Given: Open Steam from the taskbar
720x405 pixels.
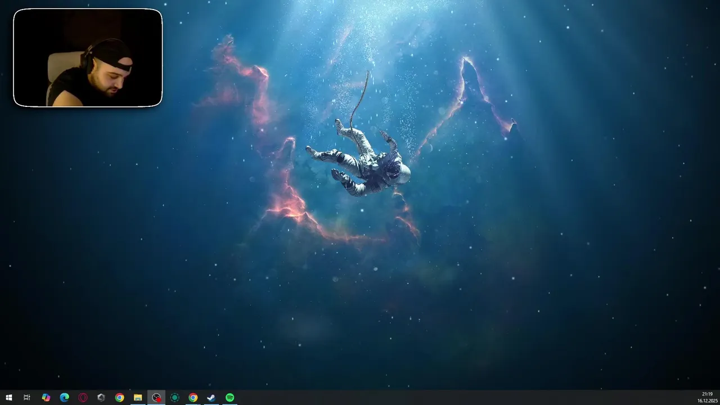Looking at the screenshot, I should coord(211,398).
